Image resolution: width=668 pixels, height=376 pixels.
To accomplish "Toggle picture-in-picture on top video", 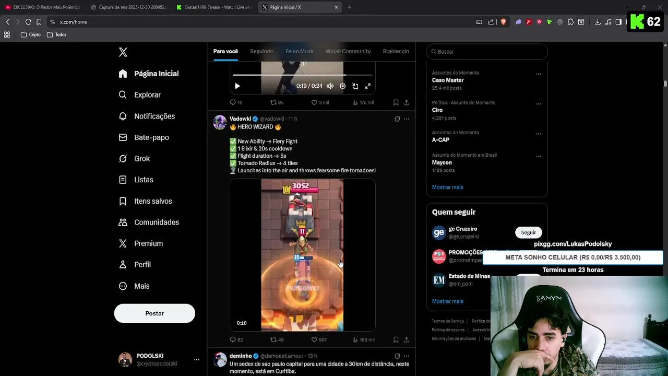I will pyautogui.click(x=355, y=86).
